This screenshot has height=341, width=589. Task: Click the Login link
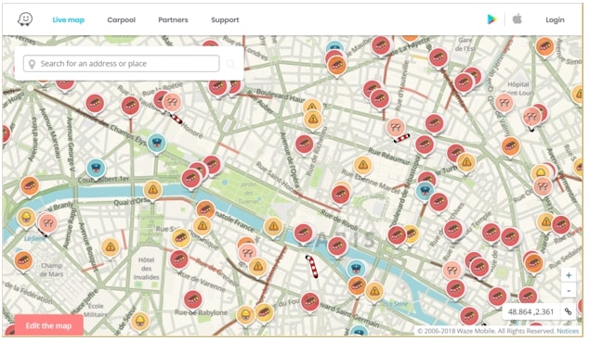[555, 19]
